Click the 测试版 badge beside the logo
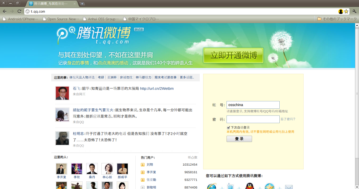359x189 pixels. (139, 29)
